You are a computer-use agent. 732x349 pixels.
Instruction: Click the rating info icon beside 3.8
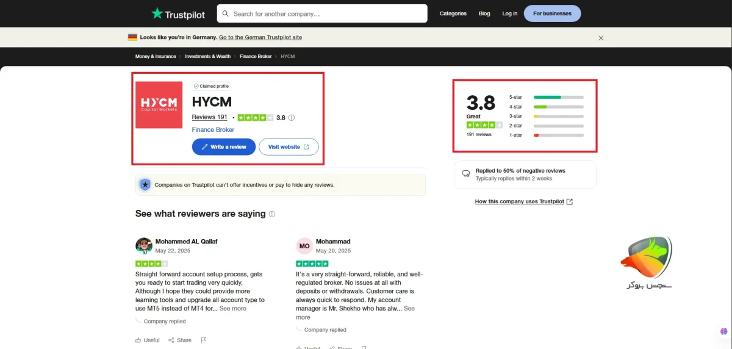292,118
